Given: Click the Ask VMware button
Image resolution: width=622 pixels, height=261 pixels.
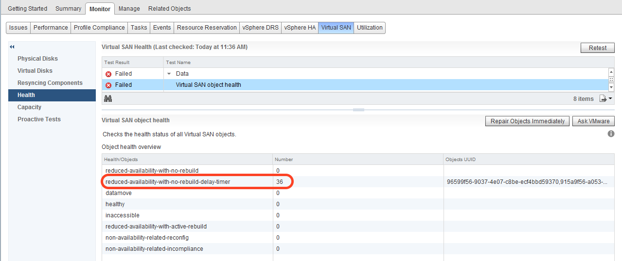Looking at the screenshot, I should [593, 121].
